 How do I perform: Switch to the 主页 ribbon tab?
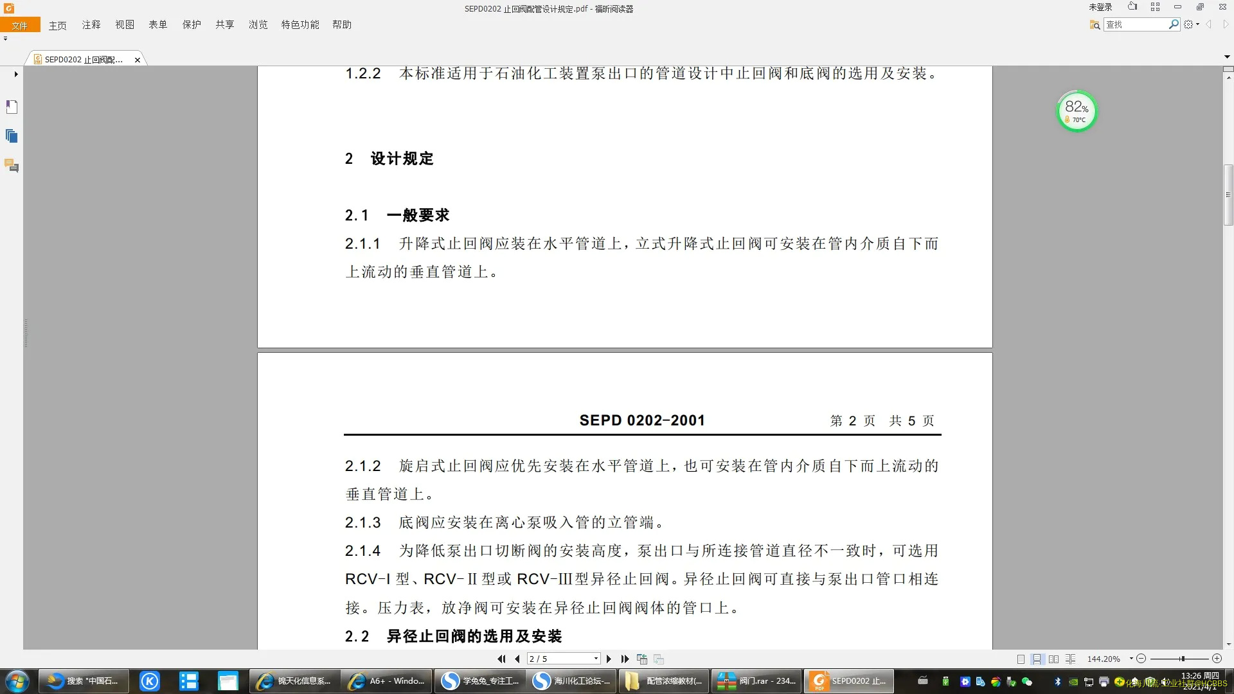point(57,25)
